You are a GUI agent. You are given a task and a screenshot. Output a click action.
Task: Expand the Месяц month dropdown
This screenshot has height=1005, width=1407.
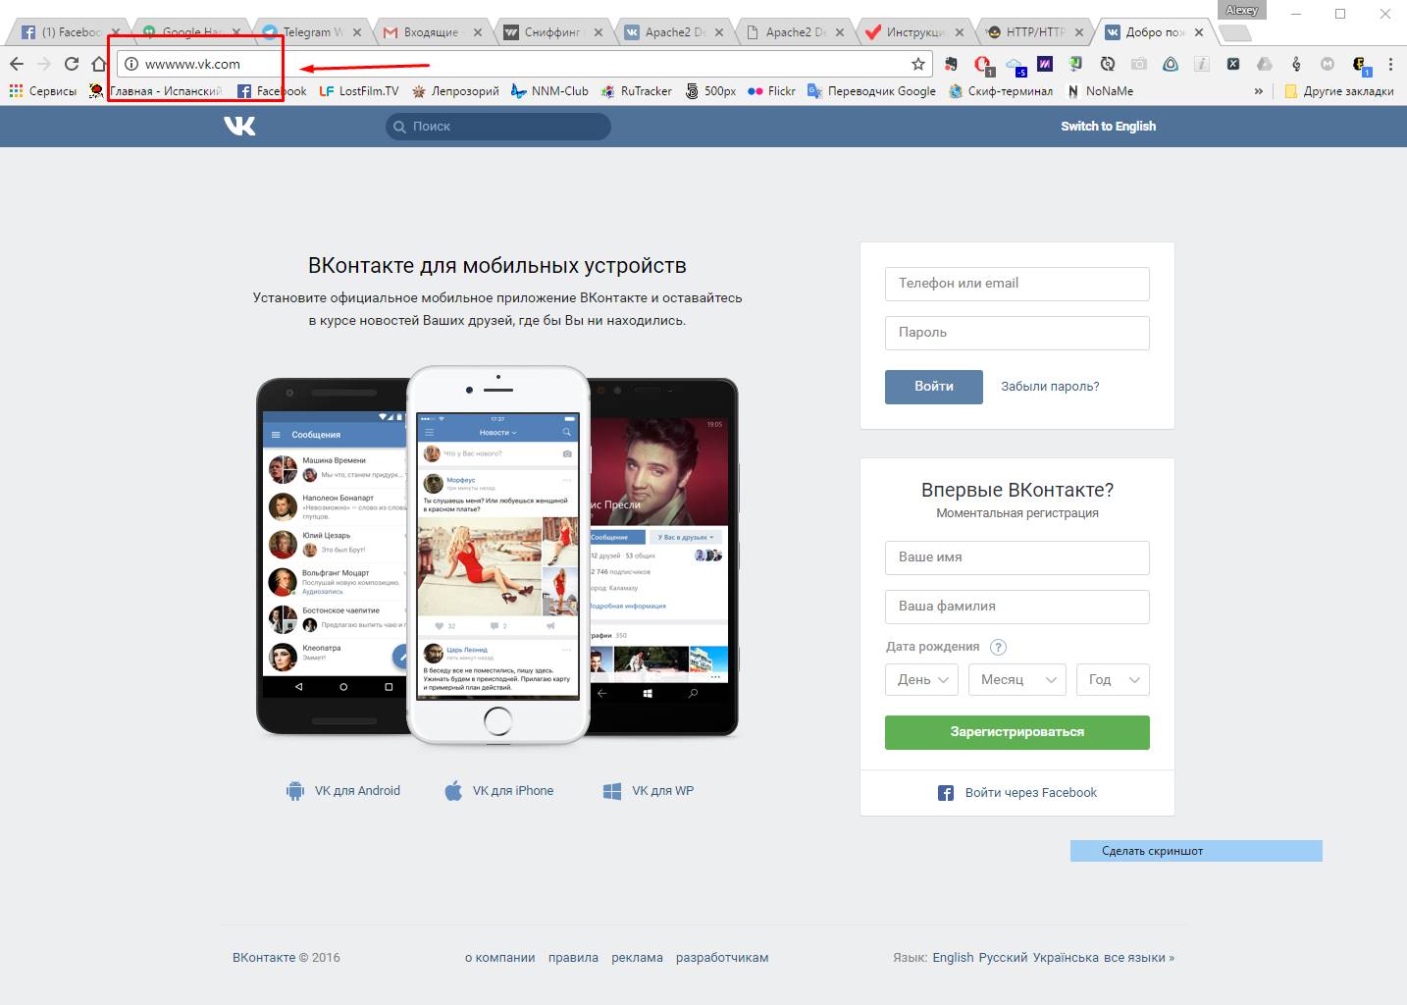1017,679
